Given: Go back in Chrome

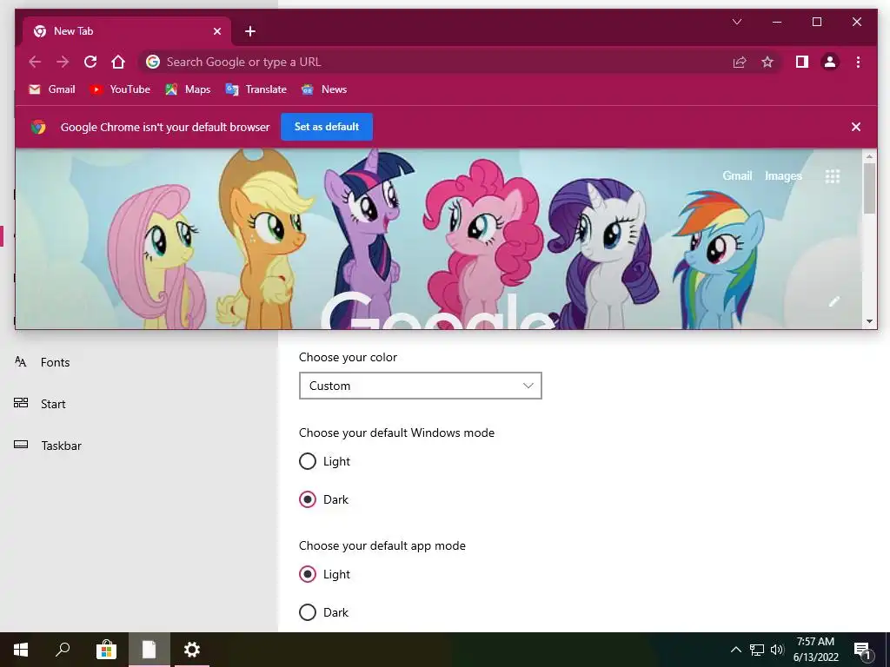Looking at the screenshot, I should click(35, 62).
